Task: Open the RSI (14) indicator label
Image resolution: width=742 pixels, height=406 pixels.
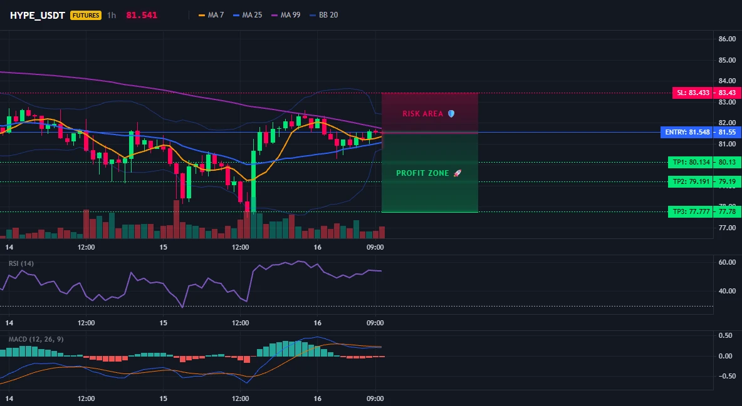Action: click(21, 263)
